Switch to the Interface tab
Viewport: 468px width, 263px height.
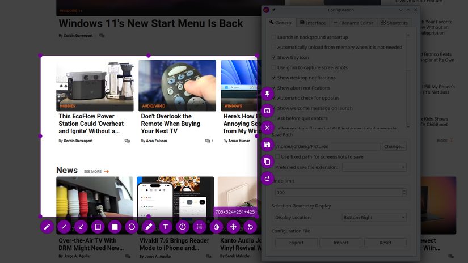point(313,23)
